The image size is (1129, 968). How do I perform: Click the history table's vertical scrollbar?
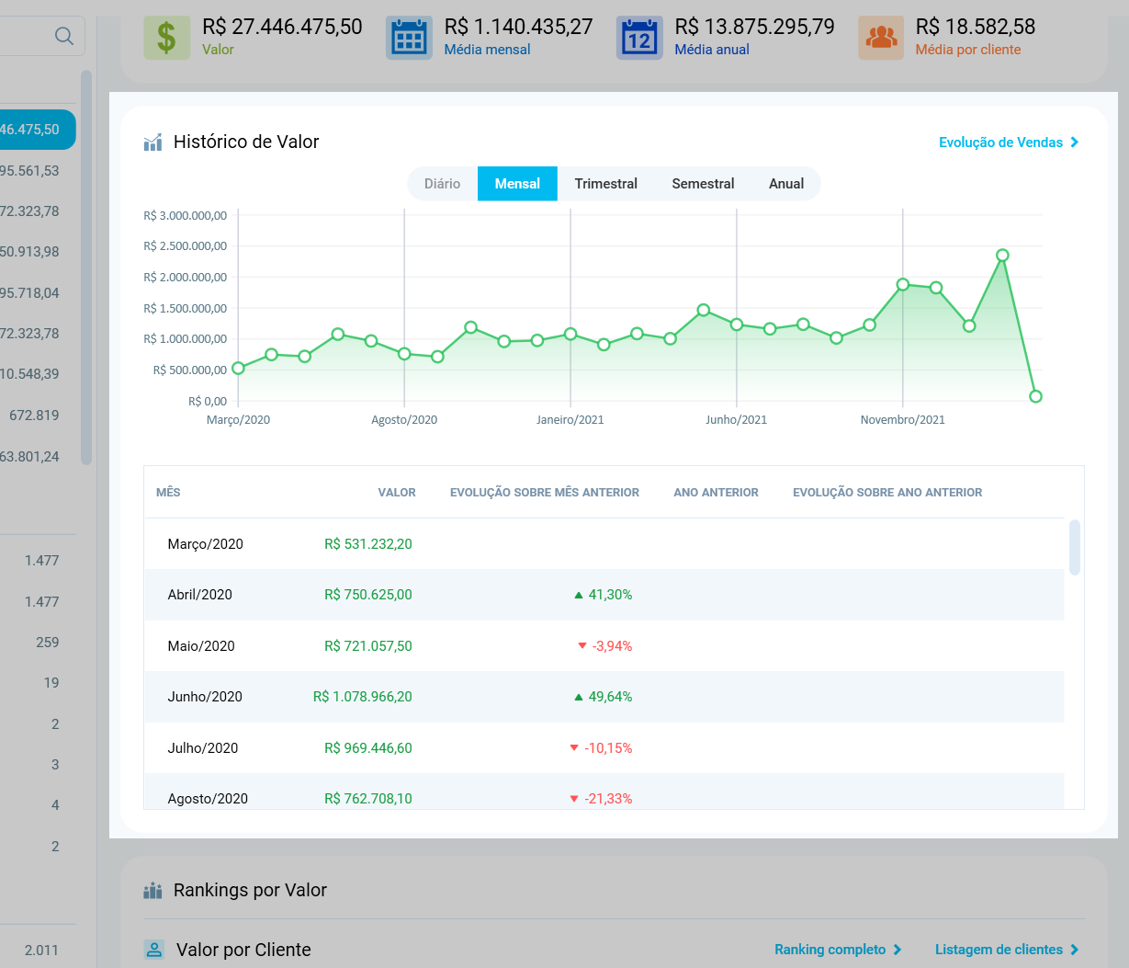pyautogui.click(x=1075, y=547)
